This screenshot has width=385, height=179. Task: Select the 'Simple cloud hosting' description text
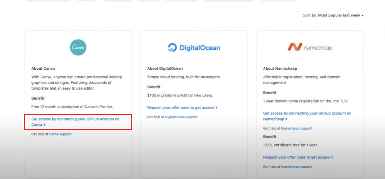pos(183,77)
